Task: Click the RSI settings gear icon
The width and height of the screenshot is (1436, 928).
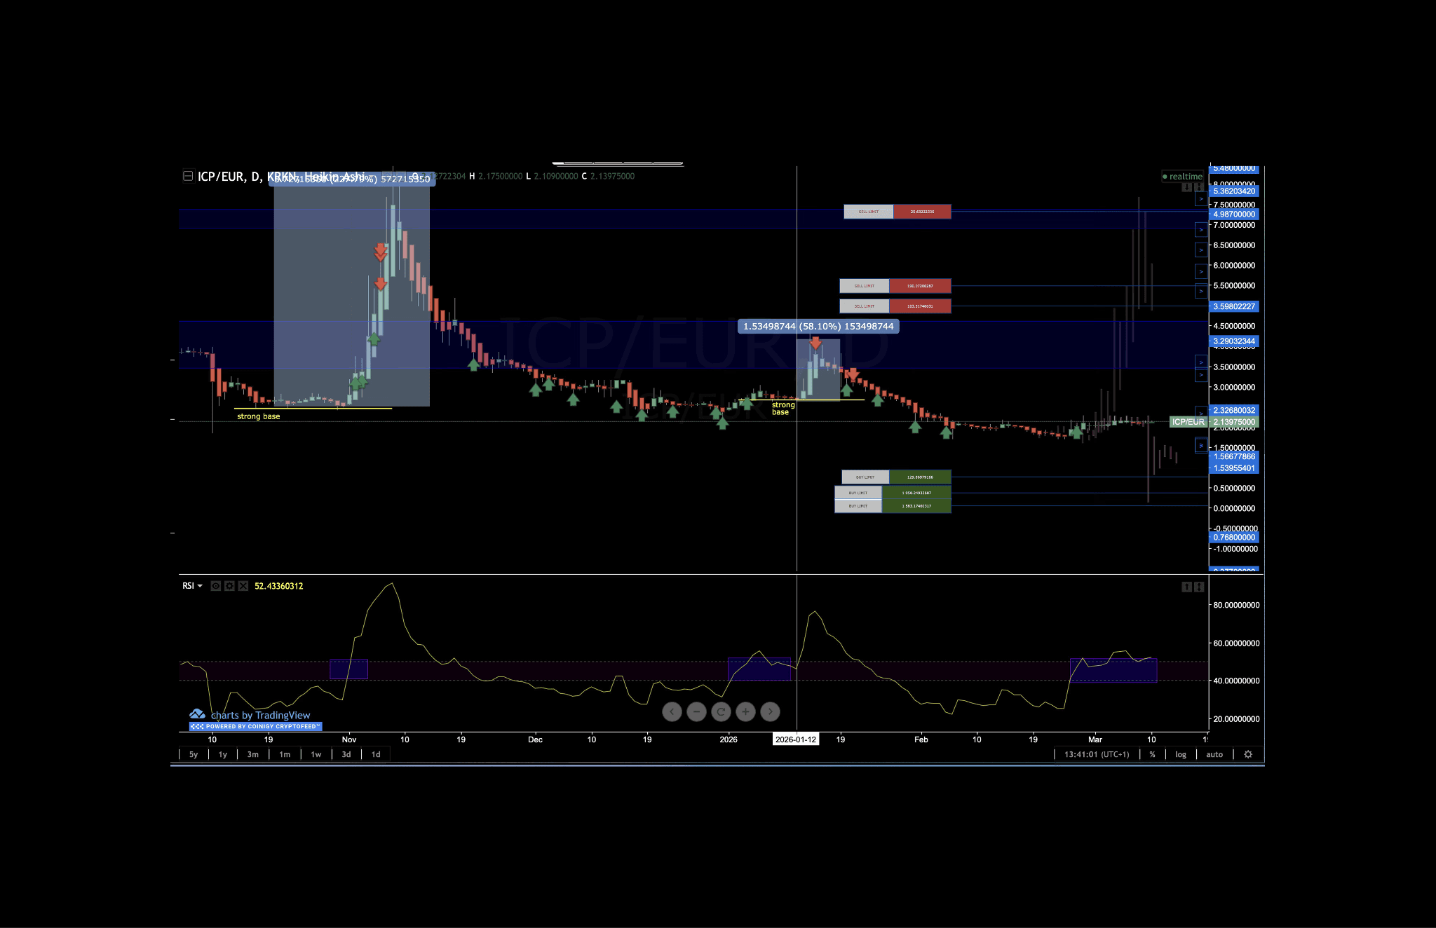Action: (x=229, y=586)
